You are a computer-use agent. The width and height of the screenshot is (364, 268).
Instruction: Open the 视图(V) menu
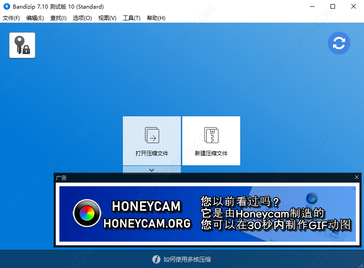pyautogui.click(x=107, y=18)
